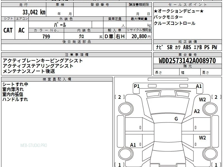Screen dimensions: 223x167
Task: Select the 33,042 km mileage value
Action: coord(34,12)
